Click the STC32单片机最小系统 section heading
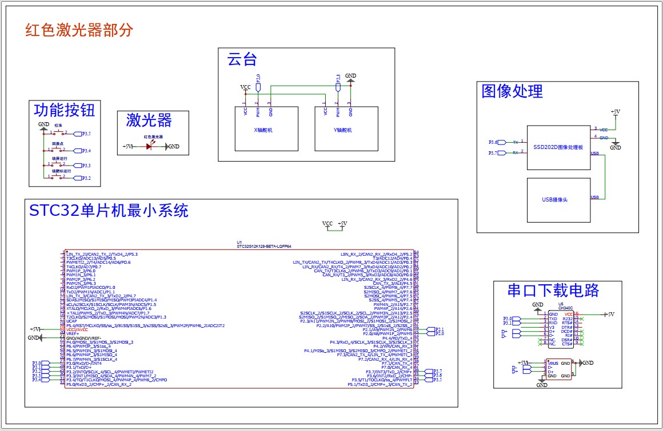 (x=109, y=210)
